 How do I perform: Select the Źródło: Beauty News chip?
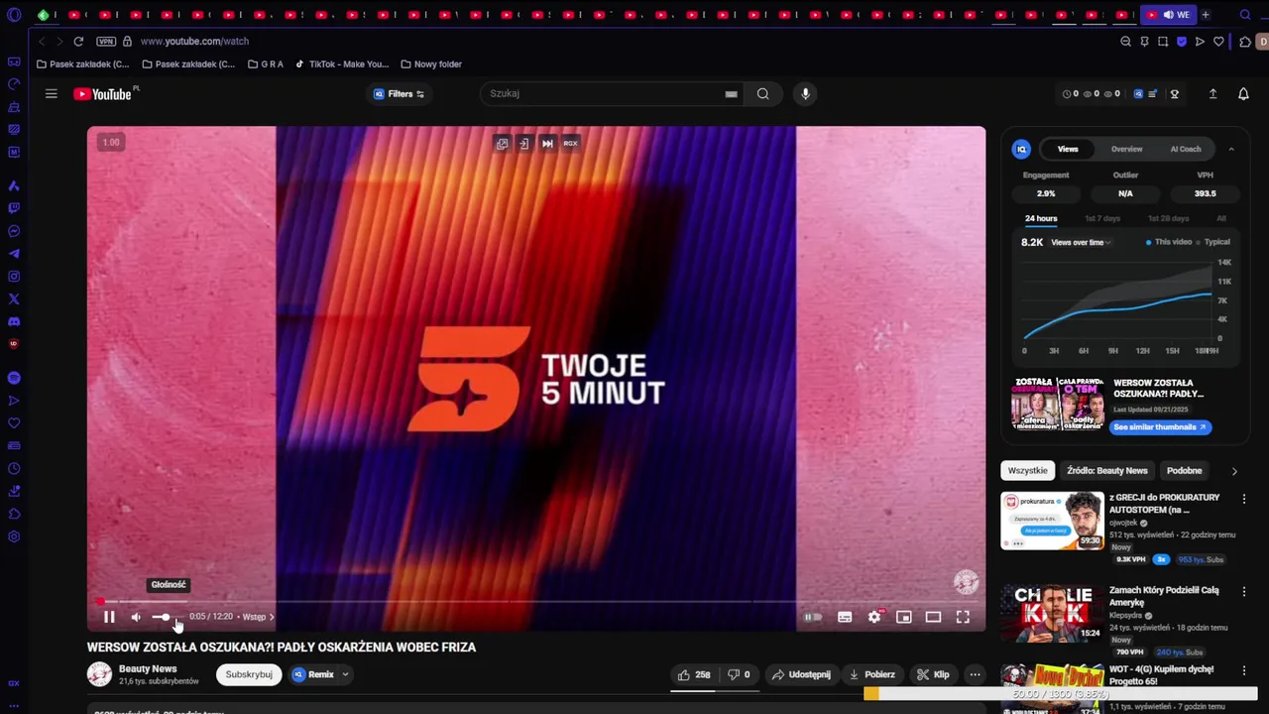[x=1107, y=471]
